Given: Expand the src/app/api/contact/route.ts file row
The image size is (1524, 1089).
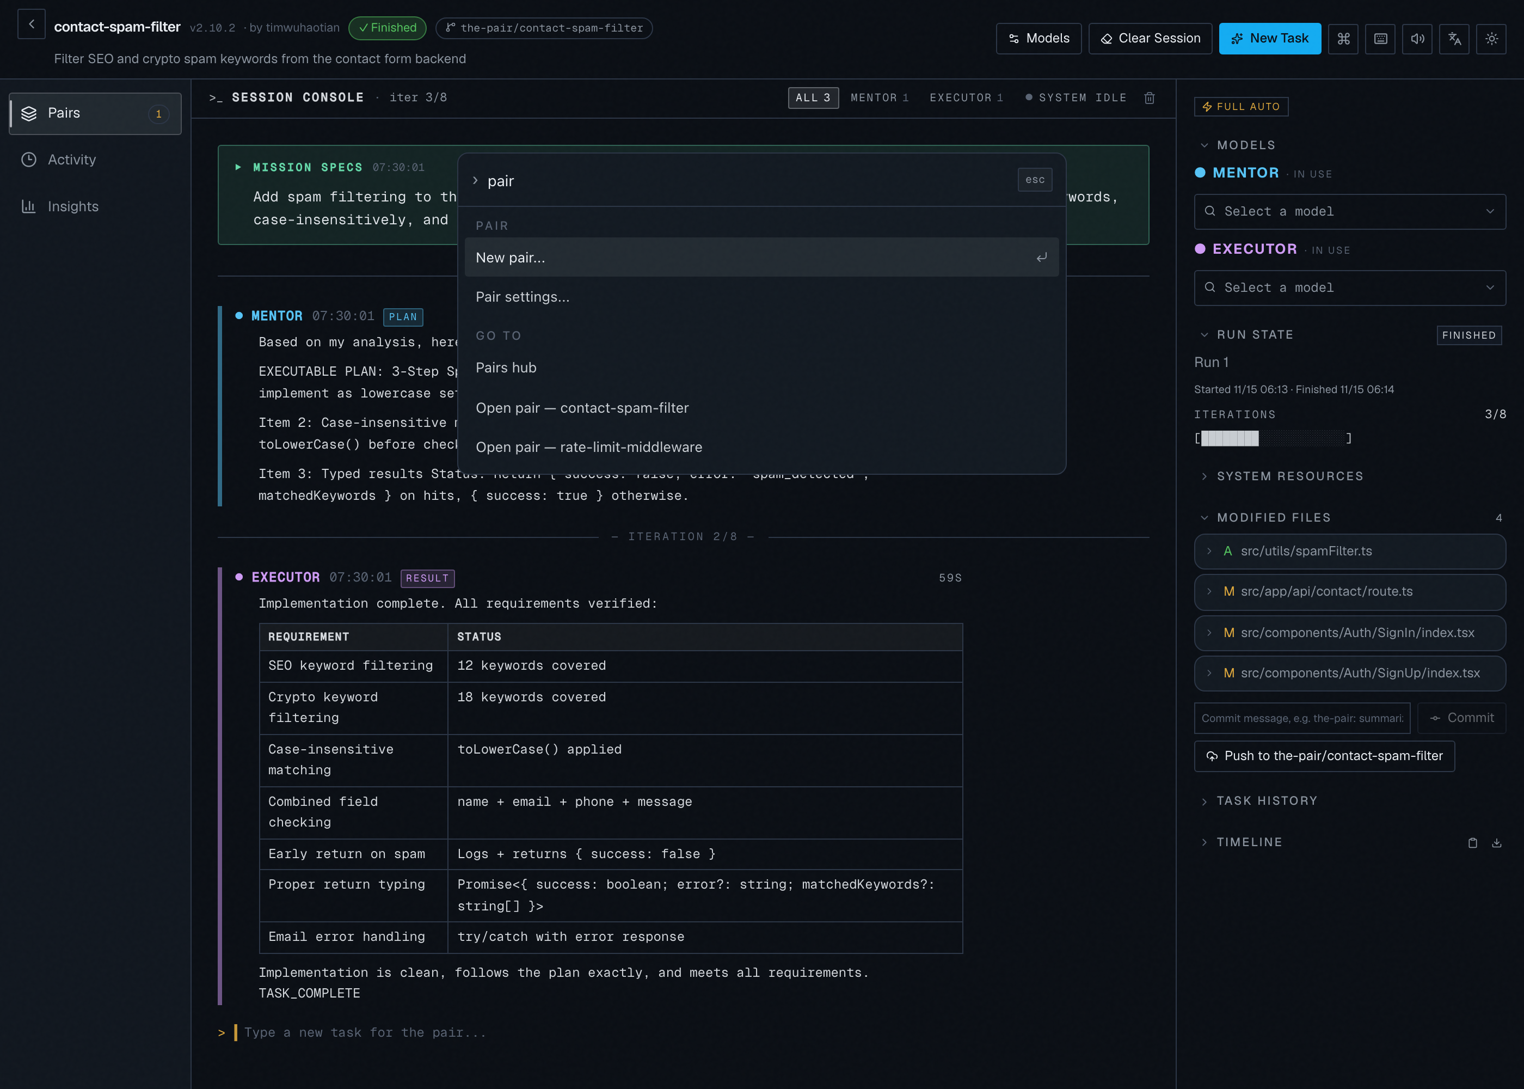Looking at the screenshot, I should [1350, 591].
